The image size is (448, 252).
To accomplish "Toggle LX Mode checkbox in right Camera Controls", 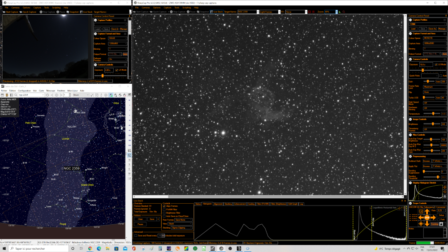I will click(x=436, y=64).
